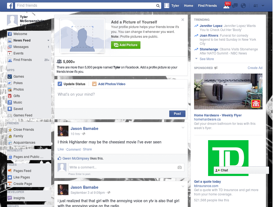Click the Find friends search field
This screenshot has height=207, width=276.
tap(86, 6)
